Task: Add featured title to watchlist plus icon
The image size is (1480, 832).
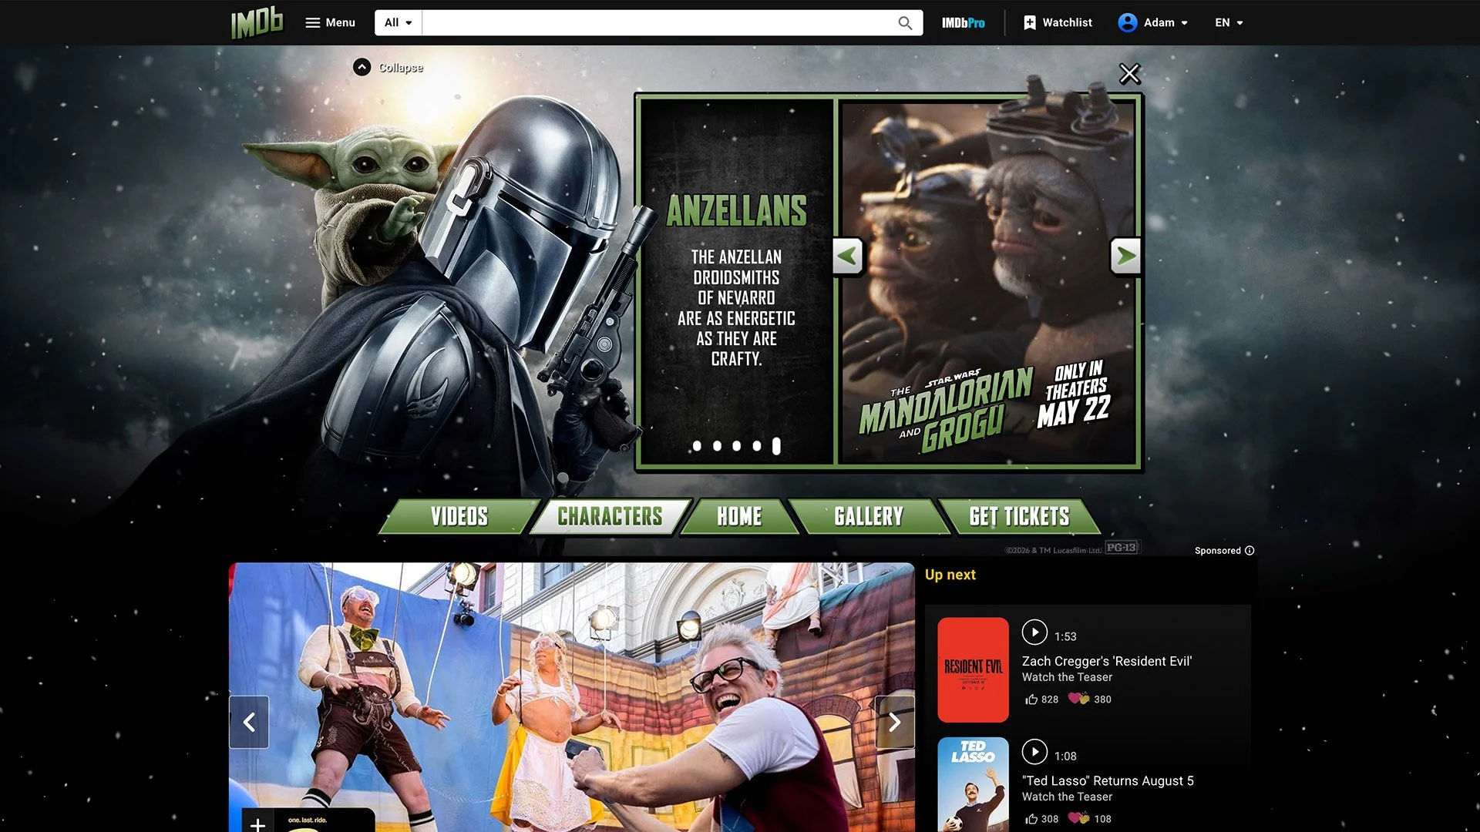Action: [x=258, y=822]
